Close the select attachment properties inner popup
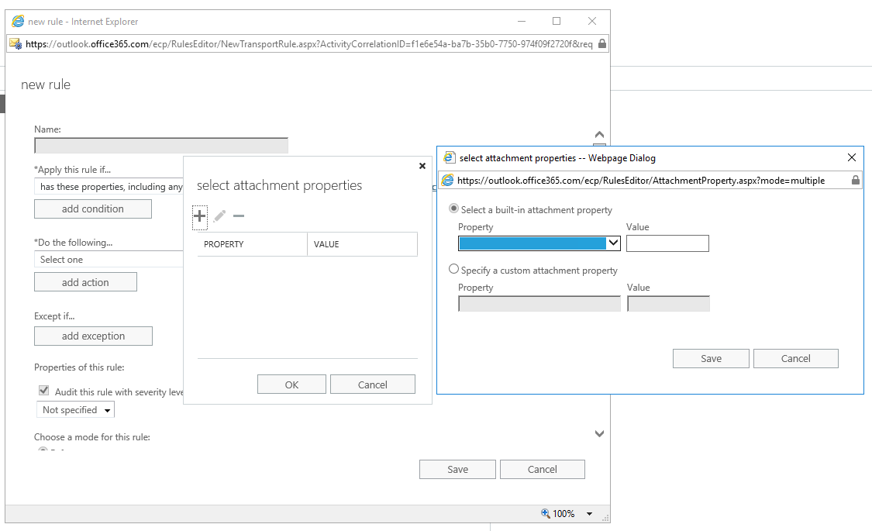 pos(422,166)
